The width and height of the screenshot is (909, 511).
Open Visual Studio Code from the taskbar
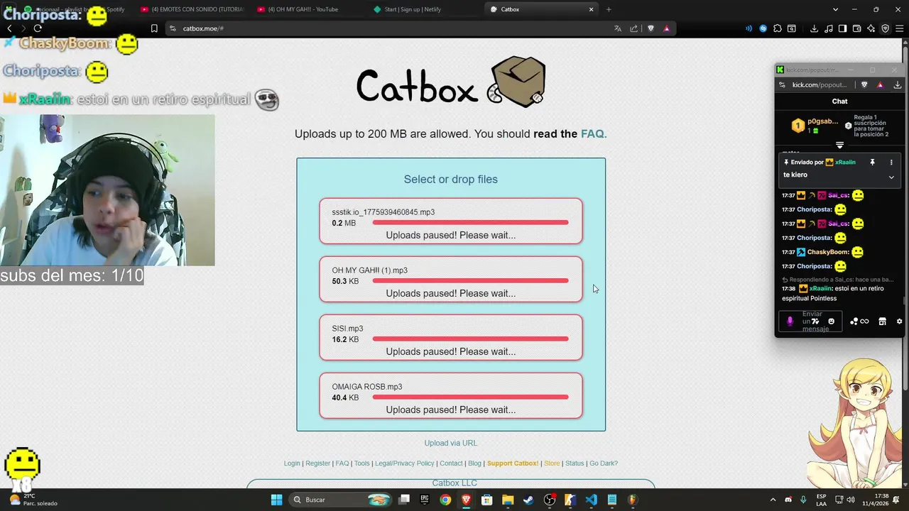click(591, 500)
